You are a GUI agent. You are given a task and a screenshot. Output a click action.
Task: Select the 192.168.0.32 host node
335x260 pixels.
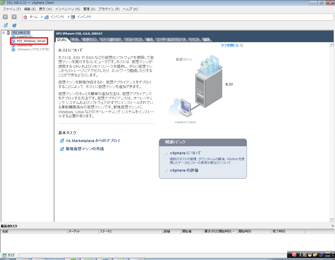(21, 33)
